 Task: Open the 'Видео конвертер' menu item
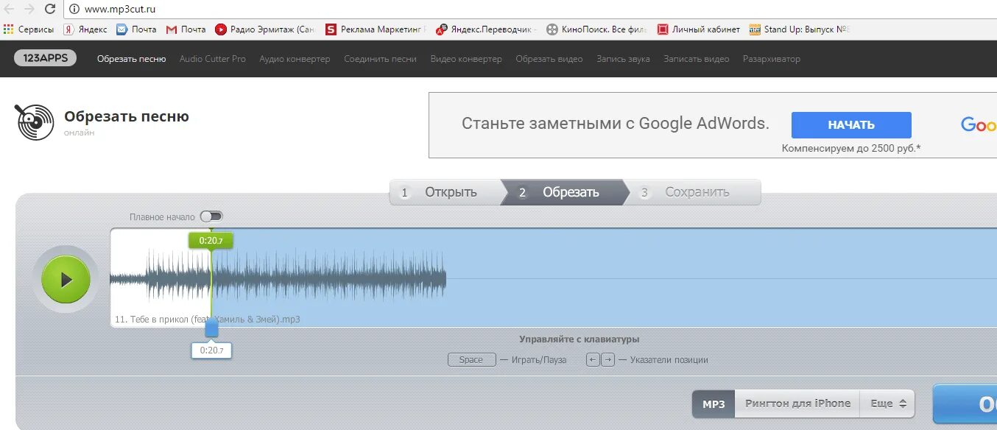pyautogui.click(x=467, y=59)
